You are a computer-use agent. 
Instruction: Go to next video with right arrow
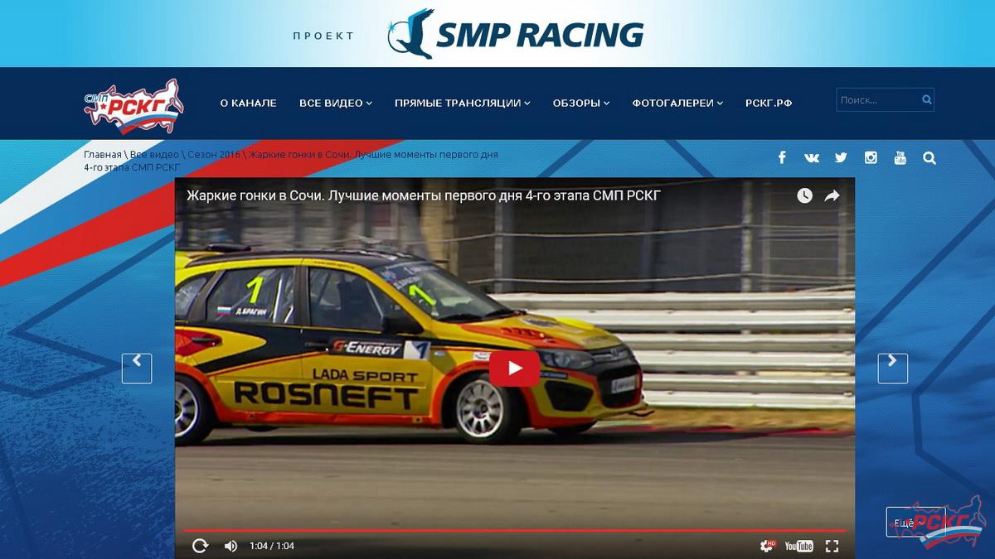pos(893,368)
